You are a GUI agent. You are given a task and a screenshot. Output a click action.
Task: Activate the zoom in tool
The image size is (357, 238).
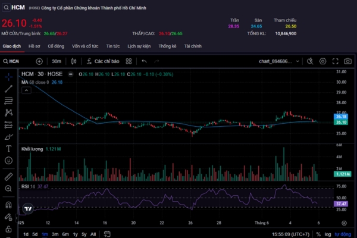(x=9, y=189)
